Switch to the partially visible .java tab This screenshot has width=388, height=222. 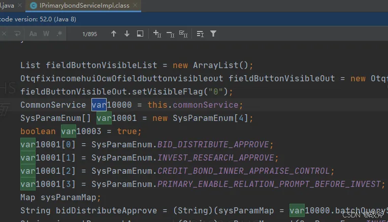point(7,6)
